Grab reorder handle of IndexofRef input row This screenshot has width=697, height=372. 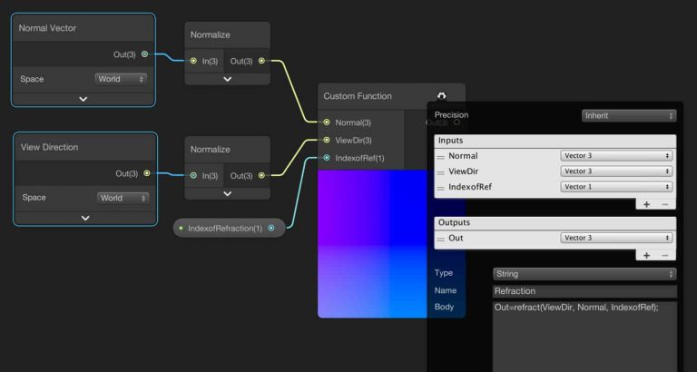coord(440,188)
